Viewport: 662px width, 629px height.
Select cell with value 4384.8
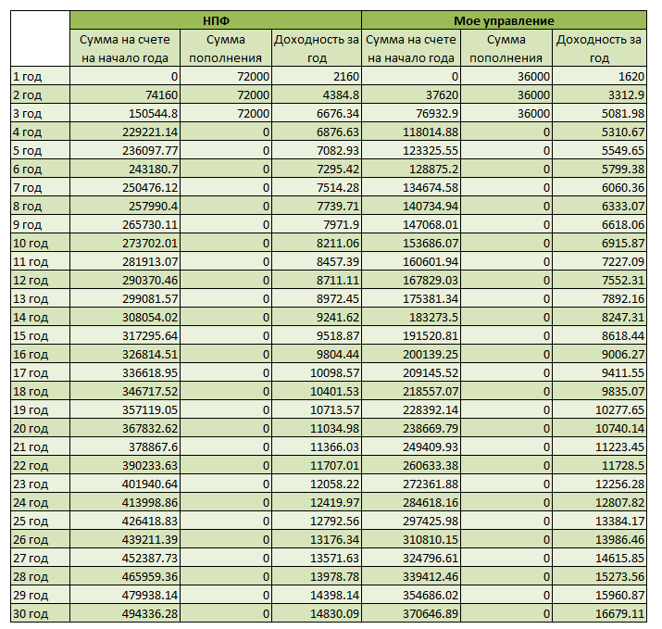(317, 94)
